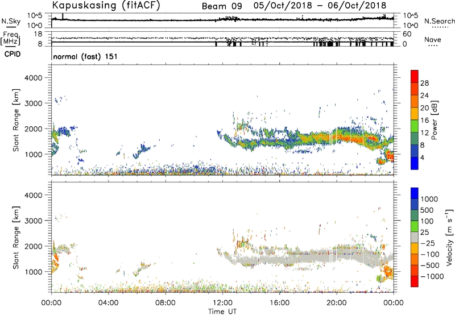The width and height of the screenshot is (455, 315).
Task: Click the blue bottom segment of power bar
Action: [x=415, y=163]
